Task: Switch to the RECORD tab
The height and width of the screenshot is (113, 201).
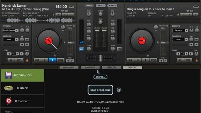Action: [x=133, y=67]
